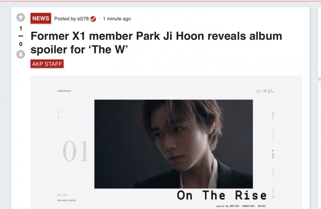Click the 'Lyrics by' credits line

coord(241,206)
